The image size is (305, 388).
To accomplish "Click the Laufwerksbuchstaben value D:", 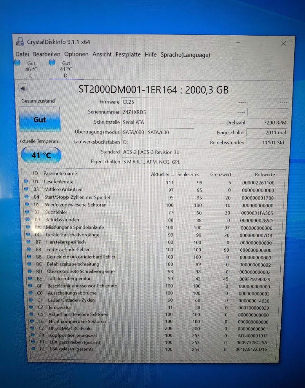I will coord(157,142).
